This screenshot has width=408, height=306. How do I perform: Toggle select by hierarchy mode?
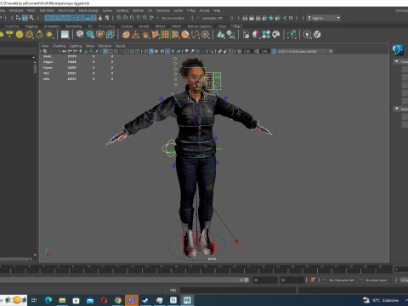pos(18,18)
